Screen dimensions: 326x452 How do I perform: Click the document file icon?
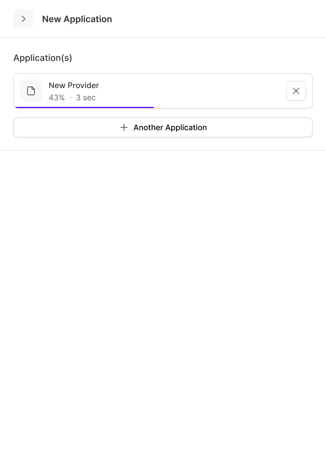click(x=31, y=91)
